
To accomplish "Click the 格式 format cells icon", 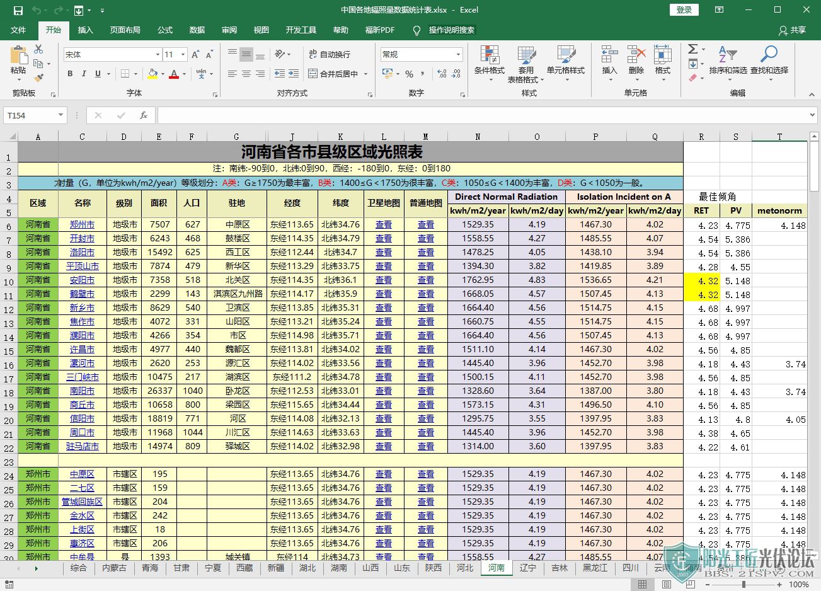I will 662,54.
